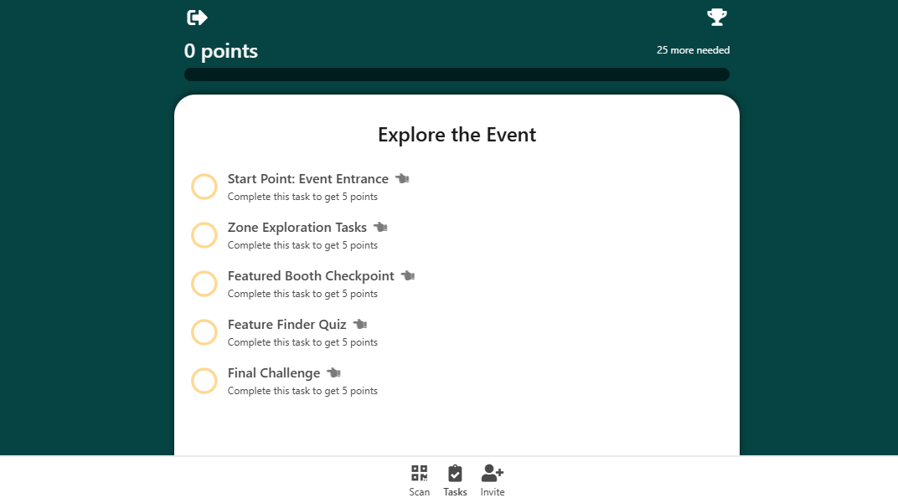This screenshot has height=503, width=898.
Task: Click the Invite person-add icon
Action: pos(493,473)
